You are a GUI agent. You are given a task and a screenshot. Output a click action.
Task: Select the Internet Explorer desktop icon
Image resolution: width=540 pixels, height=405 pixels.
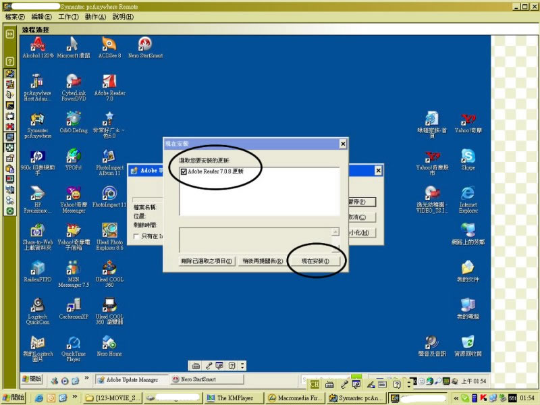pos(468,199)
